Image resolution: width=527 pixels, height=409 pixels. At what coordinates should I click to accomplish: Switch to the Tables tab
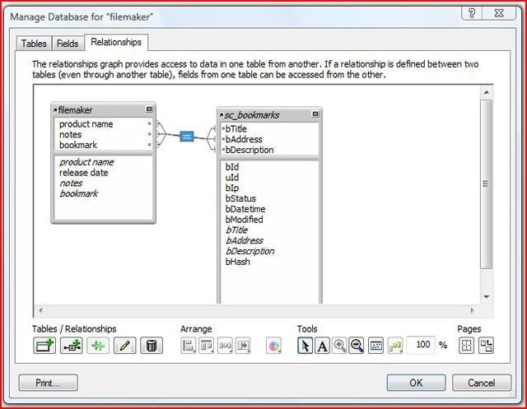[34, 44]
